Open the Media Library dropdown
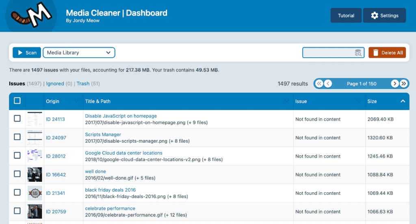Viewport: 416px width, 224px height. tap(79, 52)
